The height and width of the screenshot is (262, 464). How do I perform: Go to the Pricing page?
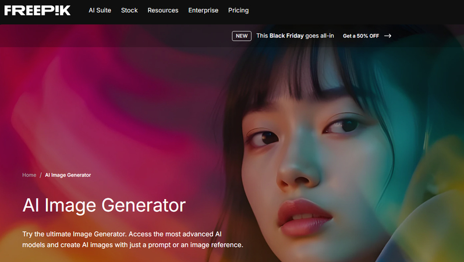[x=238, y=10]
